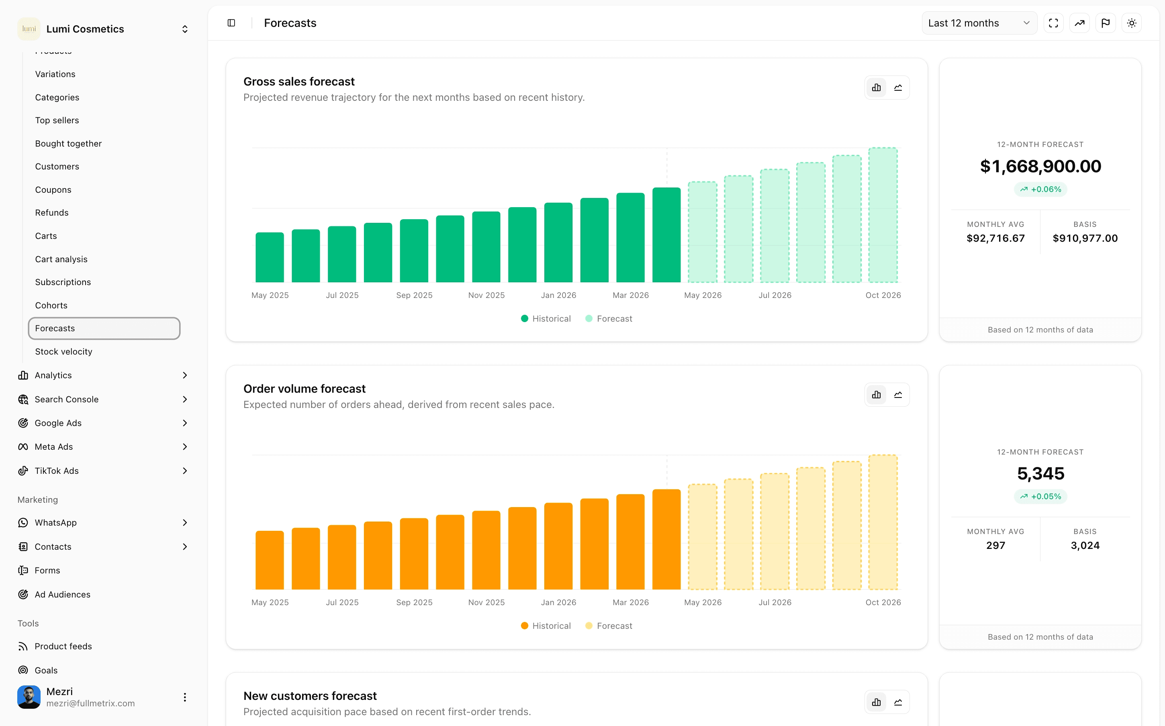Go to Subscriptions page

(x=63, y=282)
